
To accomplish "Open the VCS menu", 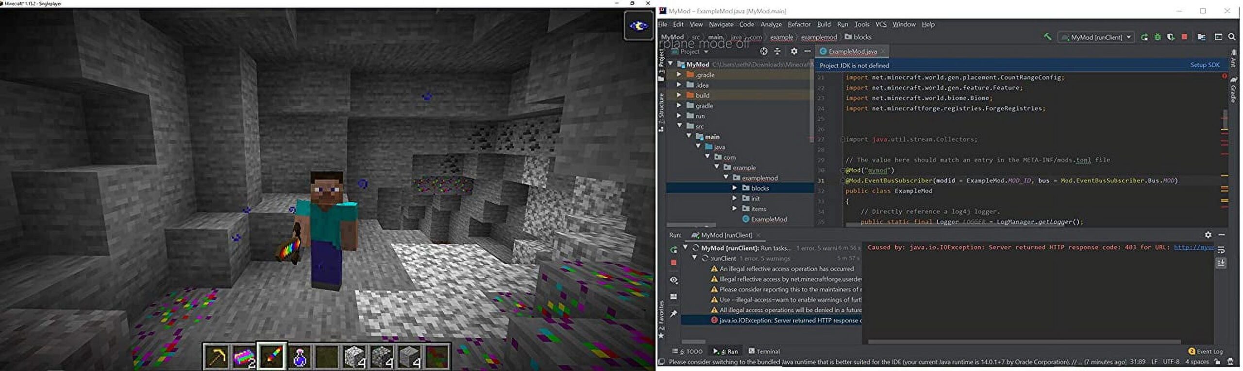I will click(881, 24).
